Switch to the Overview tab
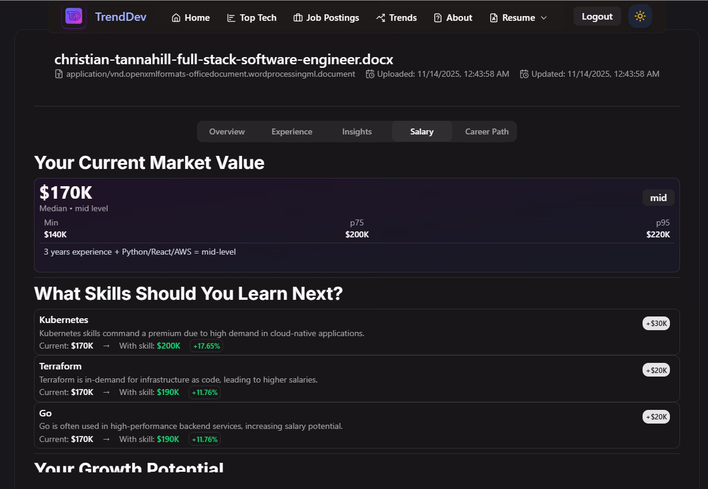This screenshot has width=708, height=489. tap(227, 131)
